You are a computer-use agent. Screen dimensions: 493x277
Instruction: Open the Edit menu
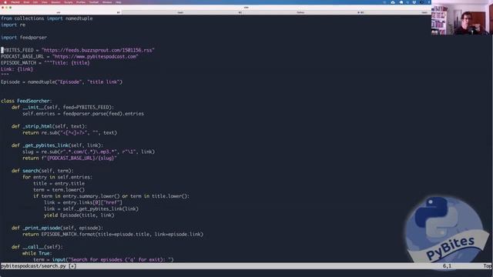click(x=35, y=2)
